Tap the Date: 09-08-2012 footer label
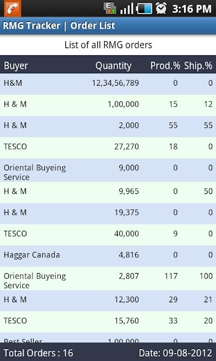Viewport: 216px width, 361px height. click(175, 353)
